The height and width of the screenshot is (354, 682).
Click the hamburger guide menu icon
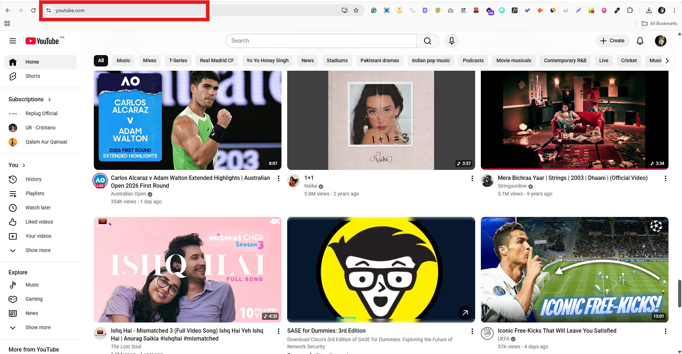(x=12, y=41)
